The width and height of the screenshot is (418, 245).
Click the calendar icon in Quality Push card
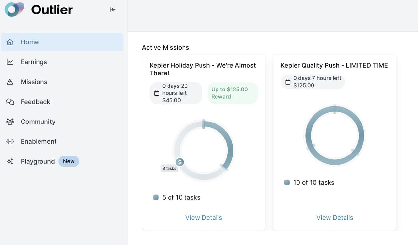click(x=288, y=82)
